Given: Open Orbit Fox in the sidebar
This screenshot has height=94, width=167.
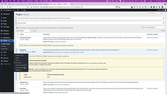Looking at the screenshot, I should tap(6, 58).
